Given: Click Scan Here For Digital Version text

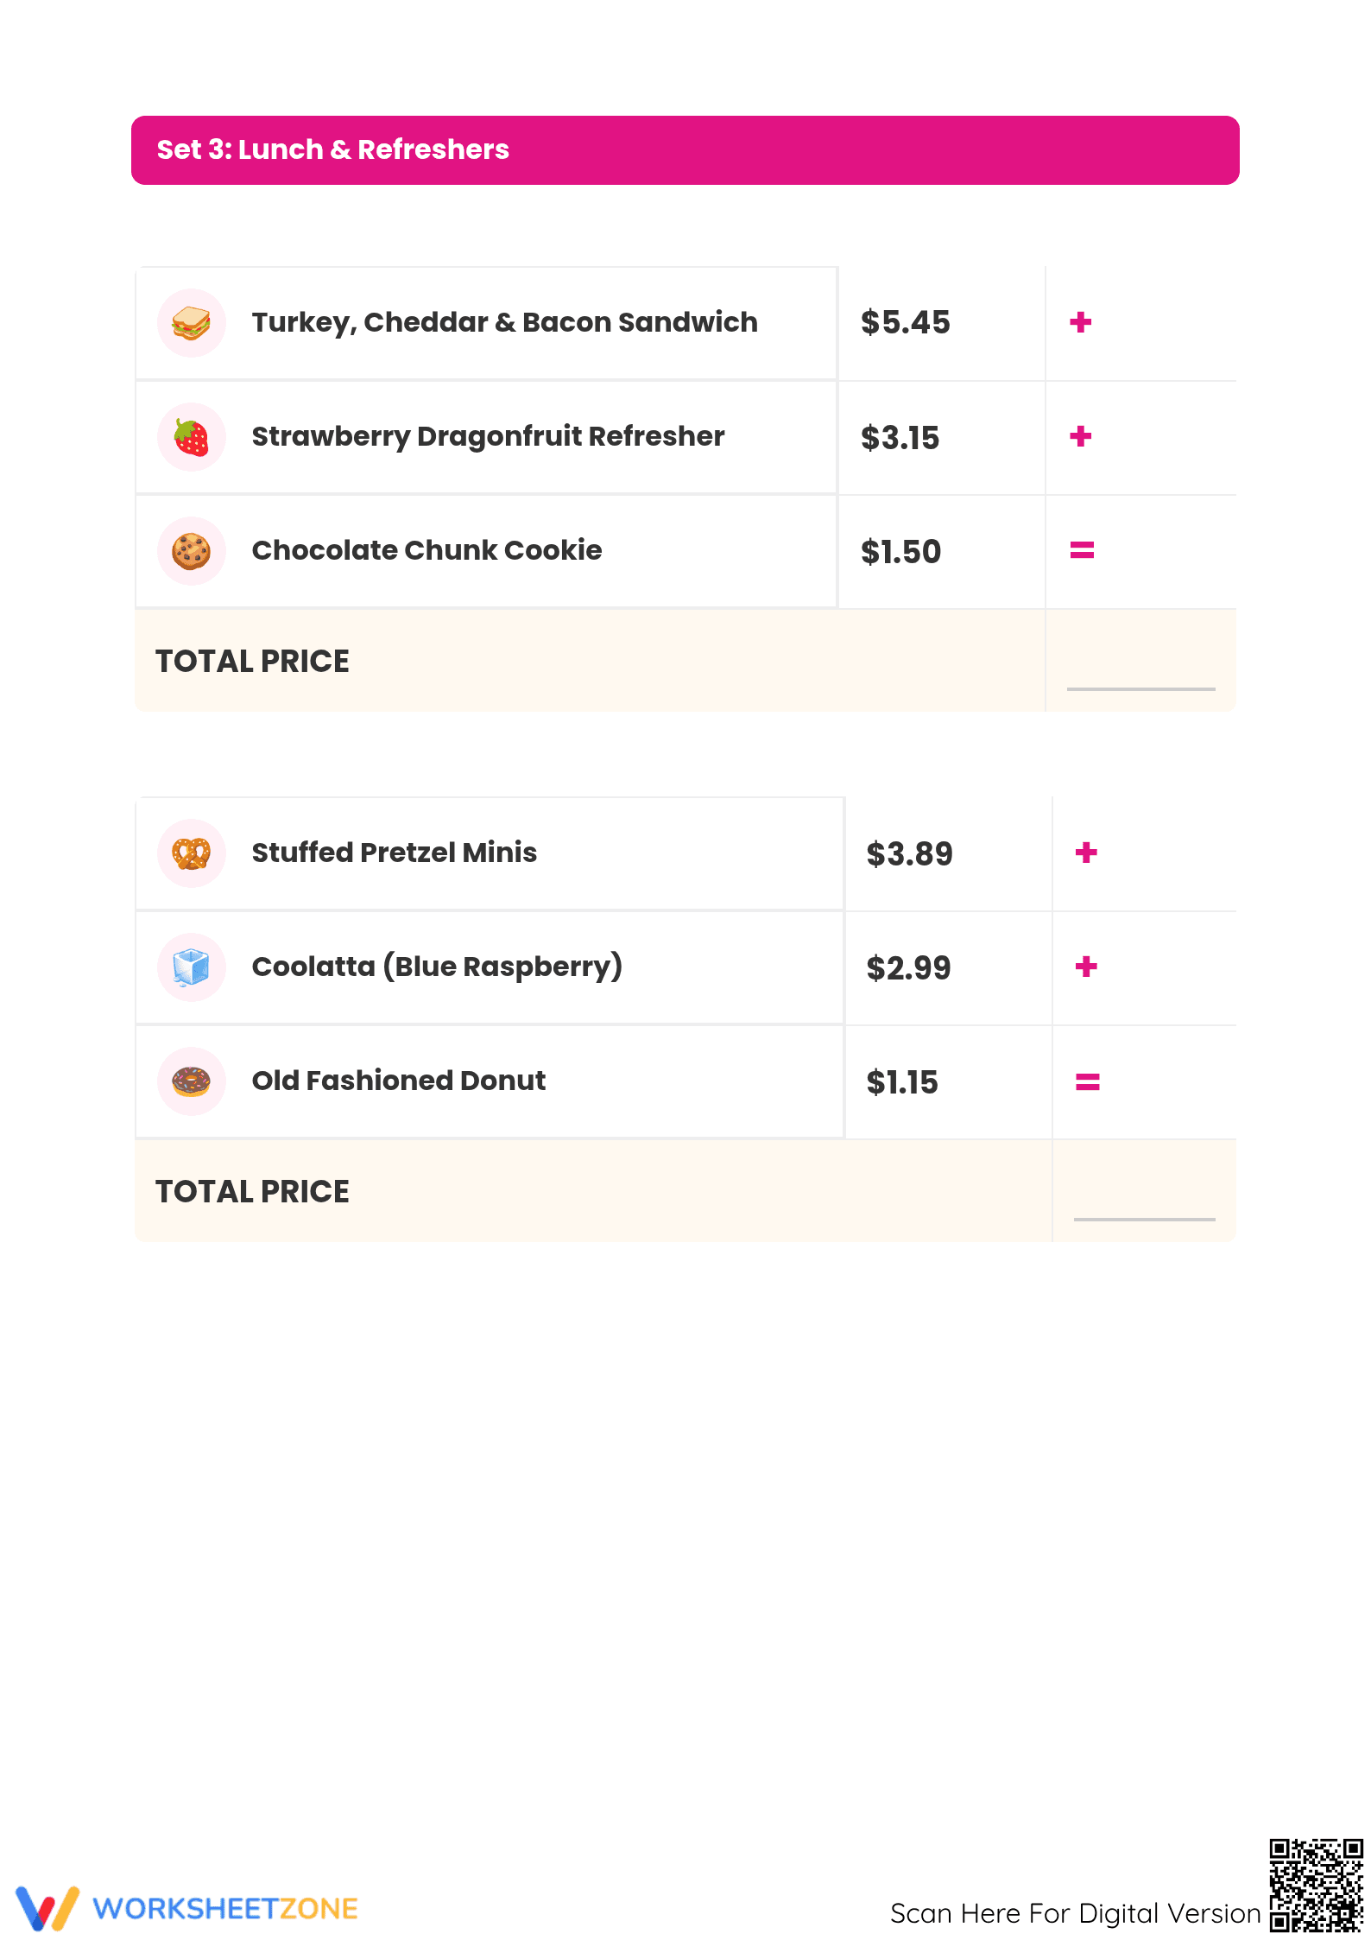Looking at the screenshot, I should point(1076,1913).
